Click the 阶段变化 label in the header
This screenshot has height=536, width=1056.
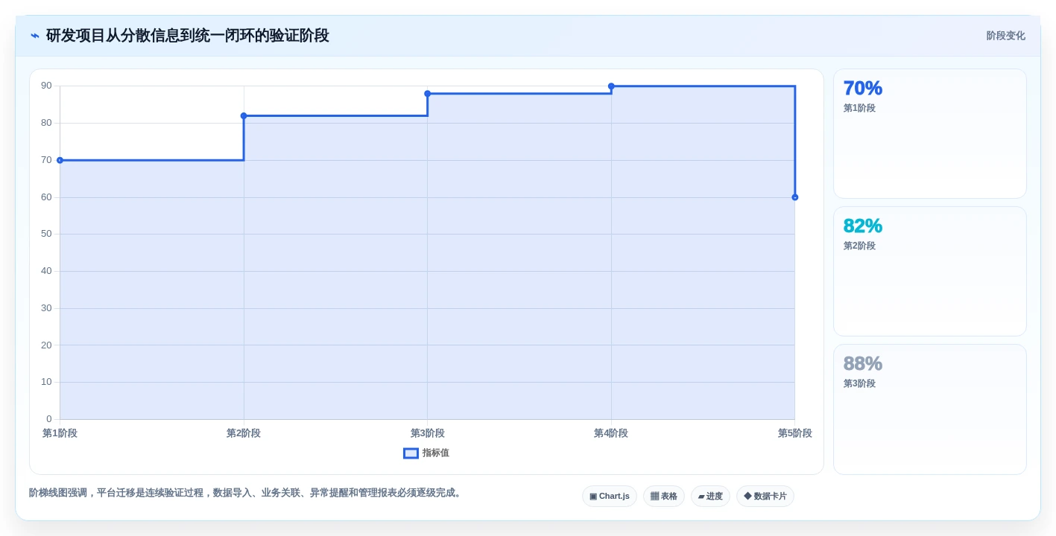(1005, 36)
